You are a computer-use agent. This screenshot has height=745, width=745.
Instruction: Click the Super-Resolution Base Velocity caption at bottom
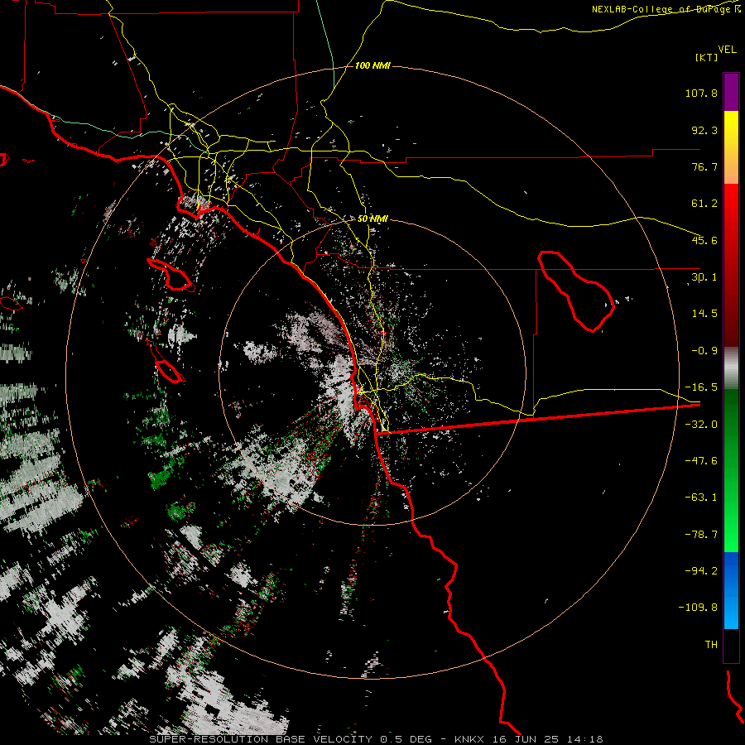coord(376,739)
